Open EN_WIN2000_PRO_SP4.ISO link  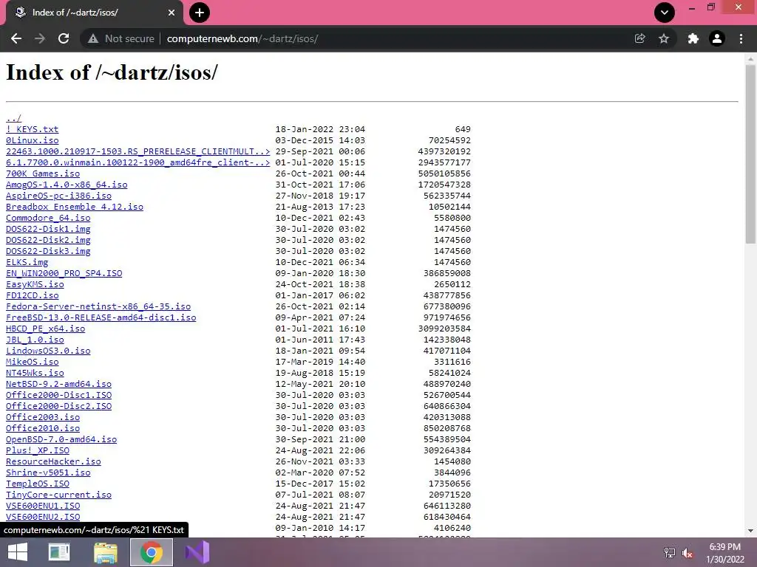tap(64, 273)
